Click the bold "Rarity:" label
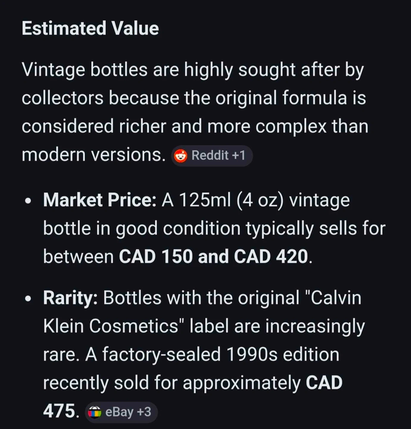The image size is (411, 429). tap(70, 298)
